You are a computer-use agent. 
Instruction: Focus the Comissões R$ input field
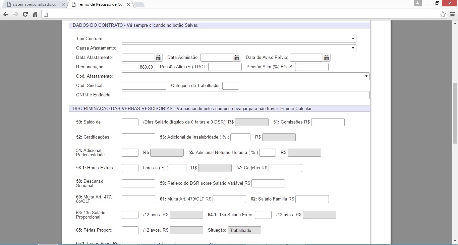coord(328,122)
